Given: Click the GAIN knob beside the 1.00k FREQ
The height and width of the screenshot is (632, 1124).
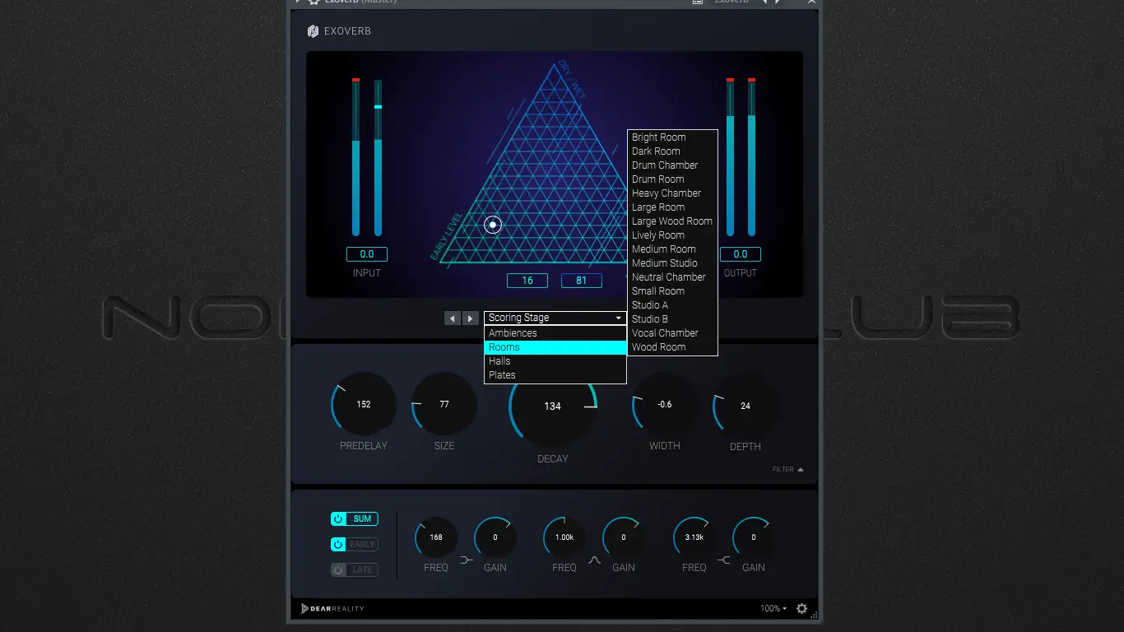Looking at the screenshot, I should coord(624,537).
